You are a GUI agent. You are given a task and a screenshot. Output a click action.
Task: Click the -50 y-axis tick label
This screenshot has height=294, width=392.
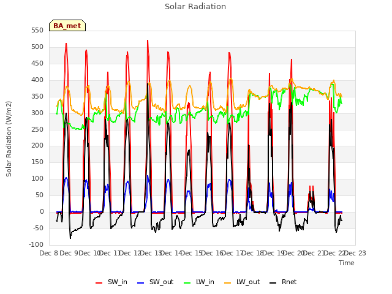click(37, 228)
